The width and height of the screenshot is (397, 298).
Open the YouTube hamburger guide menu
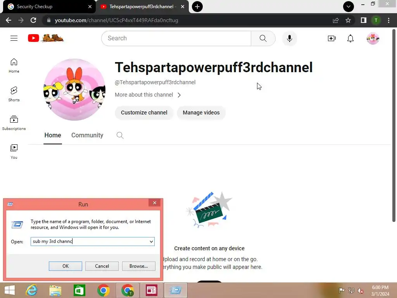[14, 38]
